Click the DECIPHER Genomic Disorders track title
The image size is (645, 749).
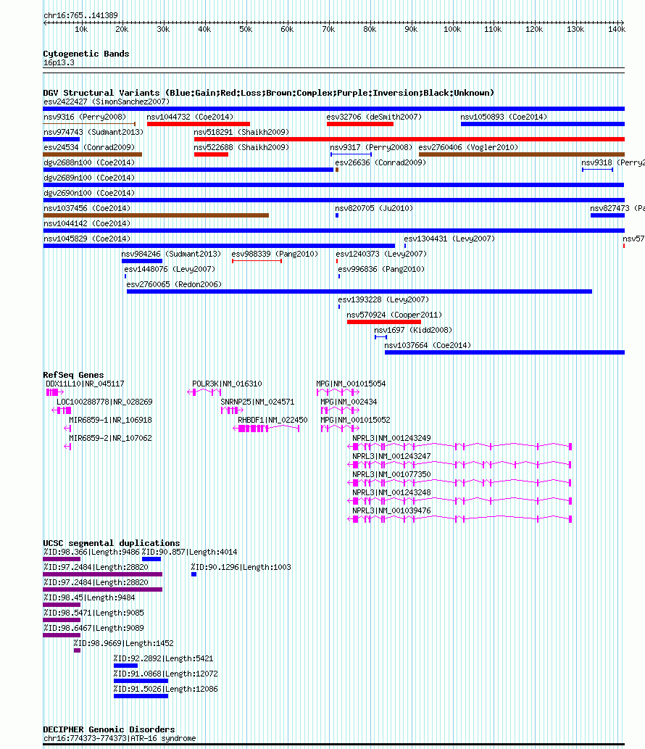click(109, 730)
